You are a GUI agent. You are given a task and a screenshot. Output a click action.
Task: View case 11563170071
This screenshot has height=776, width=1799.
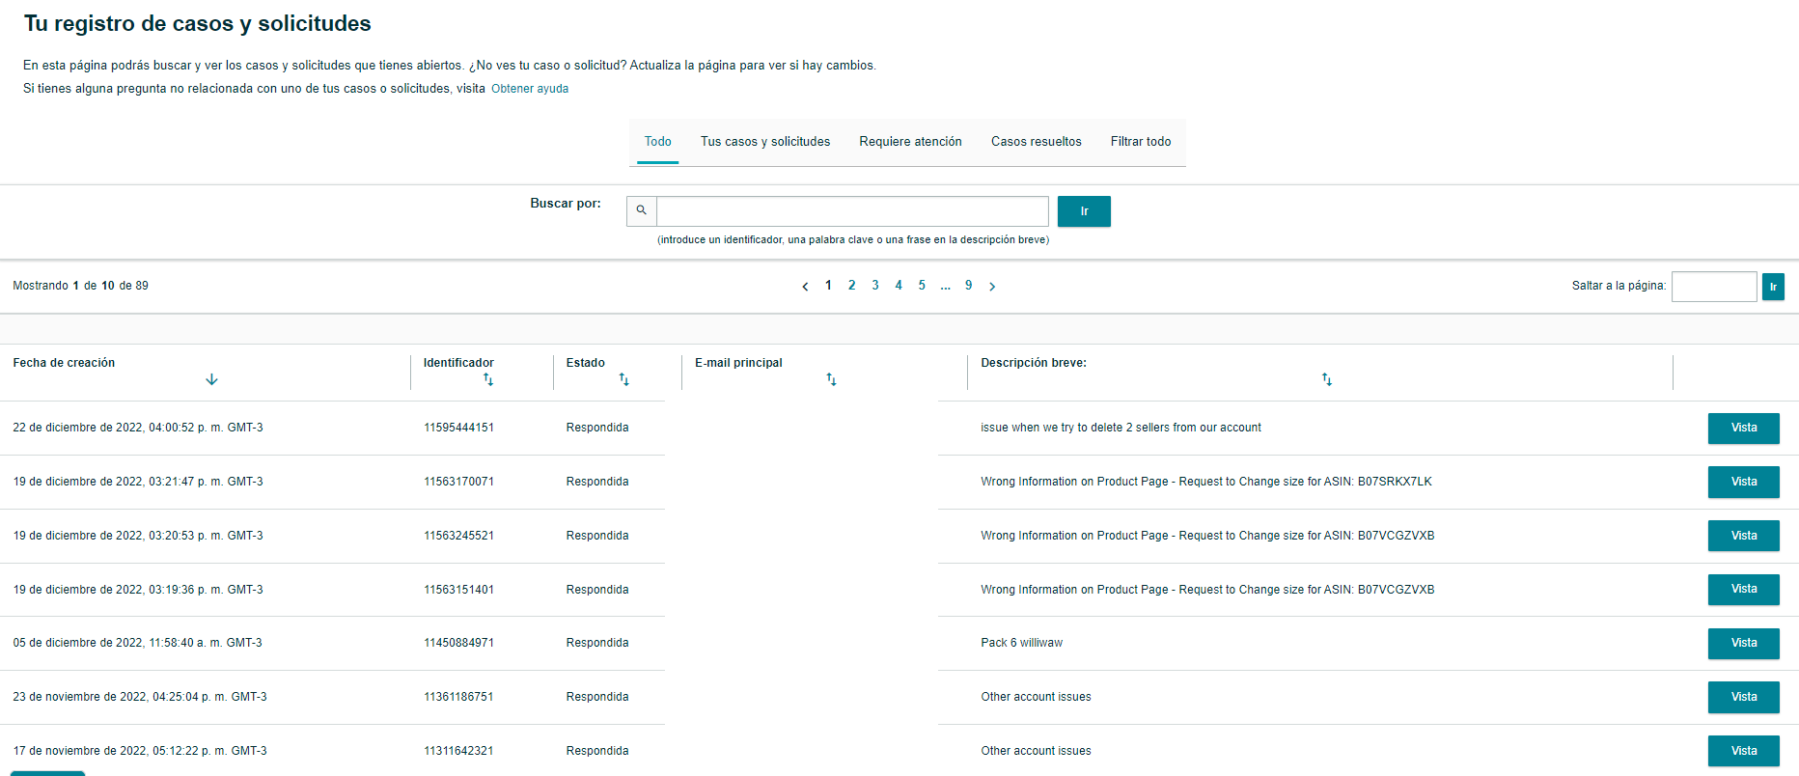coord(1743,483)
